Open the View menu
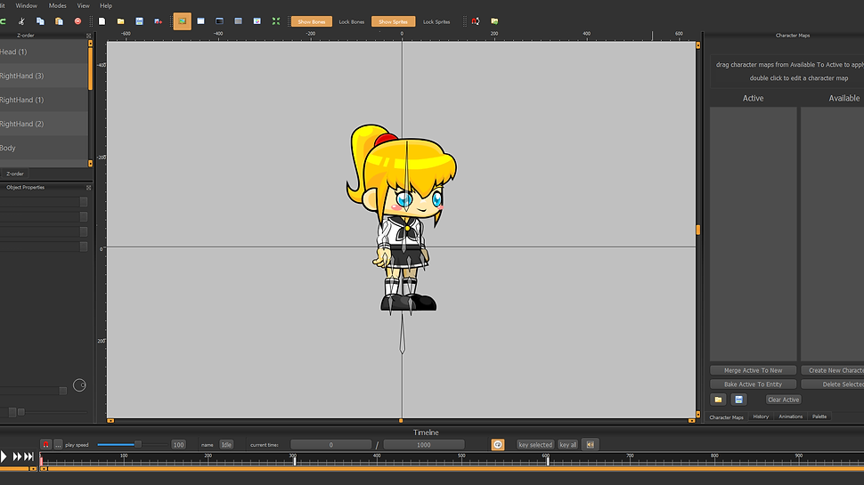864x485 pixels. click(x=83, y=5)
